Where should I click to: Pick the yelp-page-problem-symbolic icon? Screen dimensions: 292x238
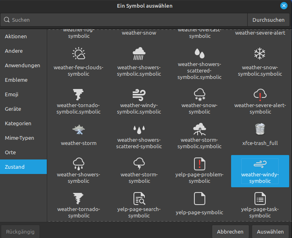199,164
